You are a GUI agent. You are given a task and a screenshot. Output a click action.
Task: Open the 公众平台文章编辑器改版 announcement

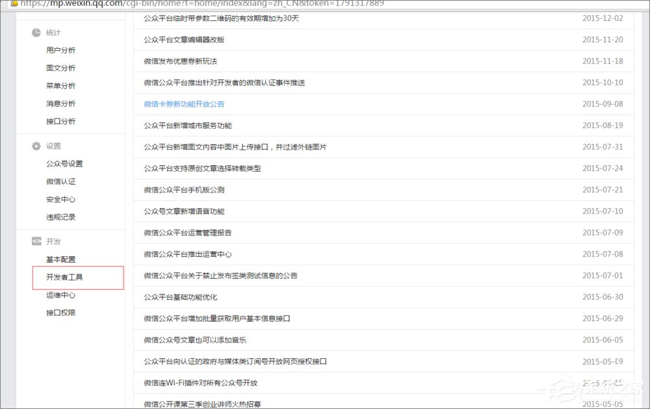pos(187,40)
